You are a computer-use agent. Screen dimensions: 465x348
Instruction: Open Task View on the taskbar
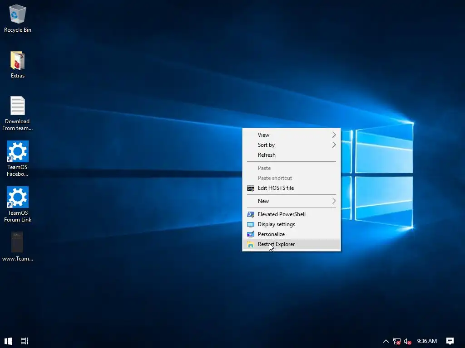25,341
